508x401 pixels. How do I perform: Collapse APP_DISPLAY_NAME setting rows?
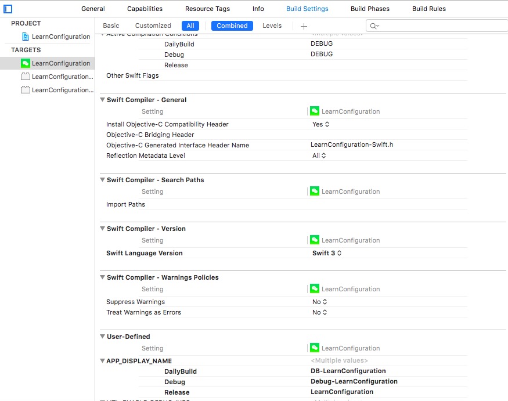click(102, 360)
